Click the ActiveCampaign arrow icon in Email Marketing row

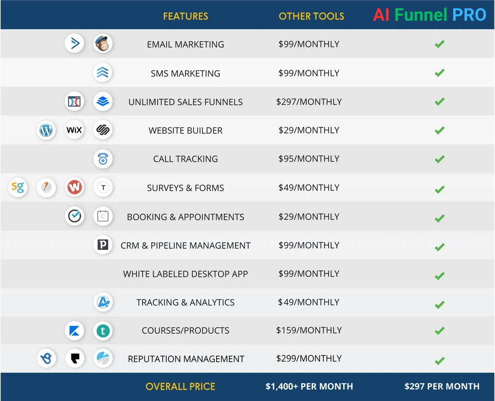point(74,43)
